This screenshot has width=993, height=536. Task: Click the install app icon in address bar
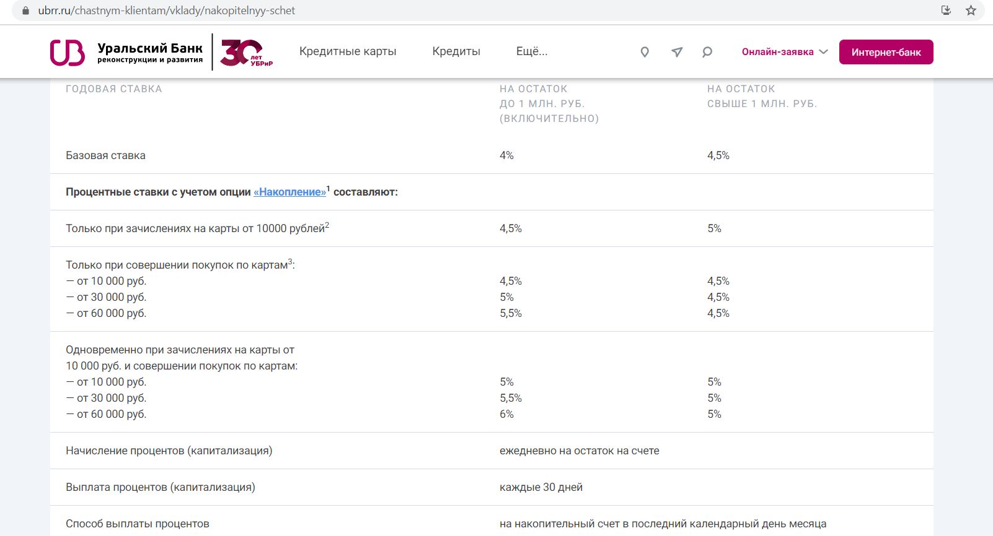(x=946, y=11)
